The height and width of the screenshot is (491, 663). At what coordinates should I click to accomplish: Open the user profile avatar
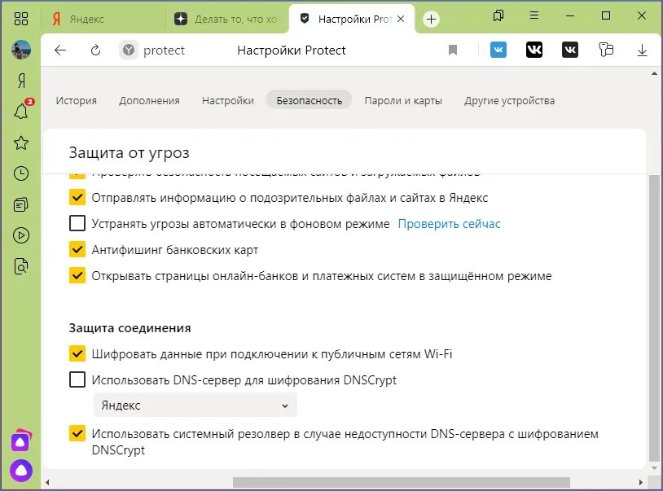tap(20, 50)
